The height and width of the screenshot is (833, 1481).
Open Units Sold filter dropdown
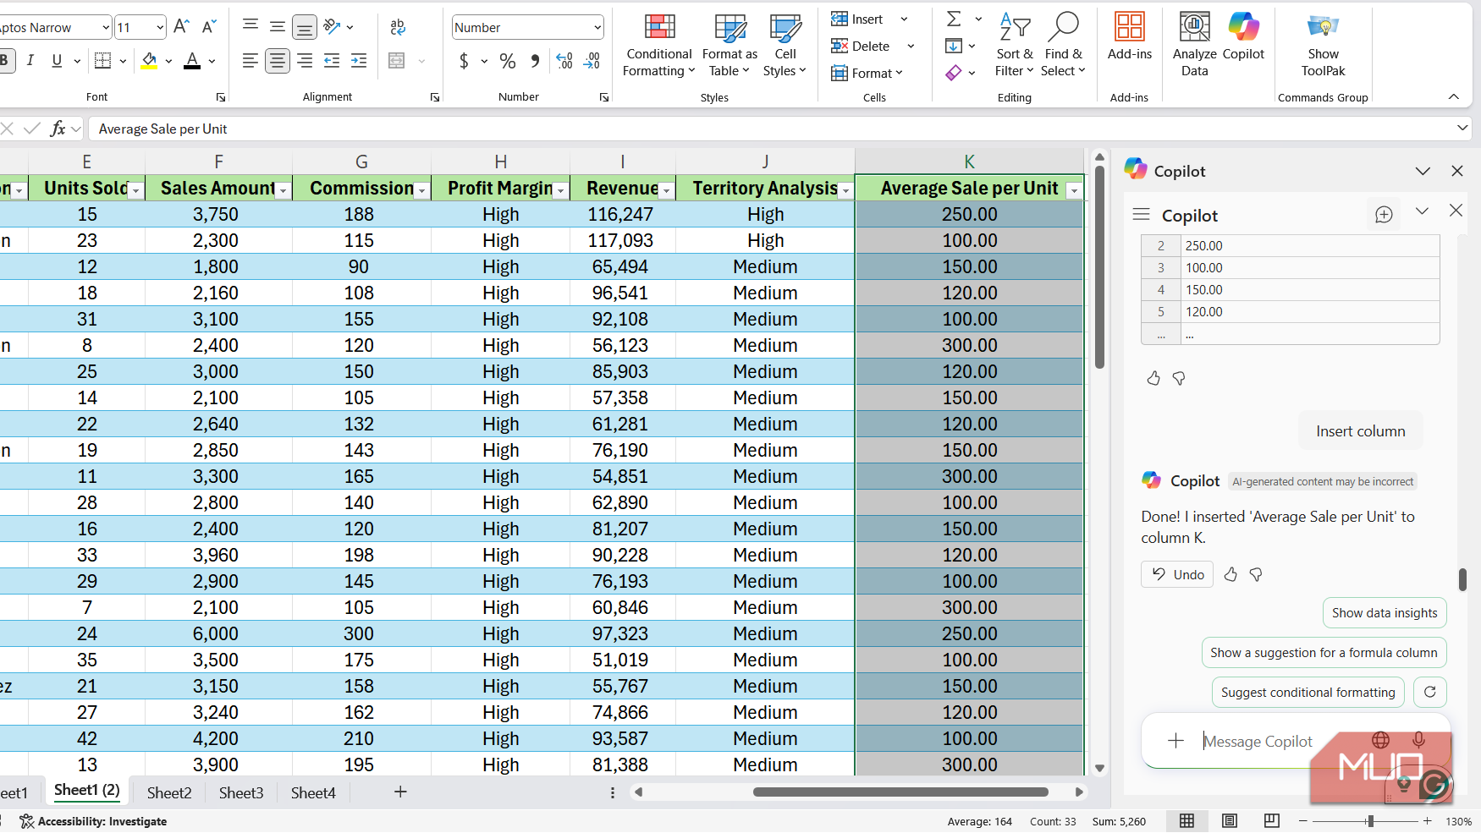pyautogui.click(x=135, y=190)
